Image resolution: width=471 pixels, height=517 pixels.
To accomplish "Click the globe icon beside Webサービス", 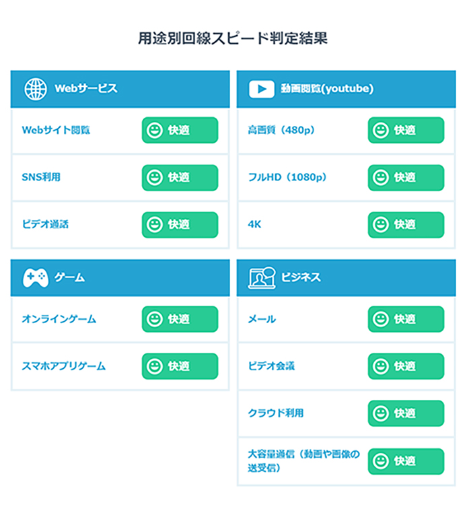I will (35, 89).
